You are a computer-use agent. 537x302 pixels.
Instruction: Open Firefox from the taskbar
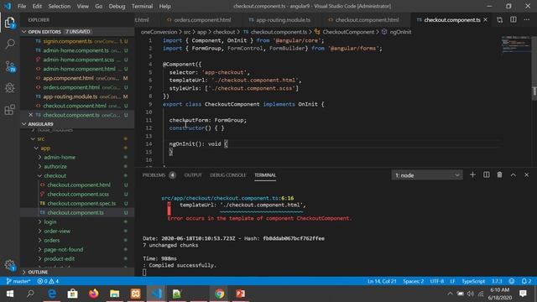click(x=93, y=294)
